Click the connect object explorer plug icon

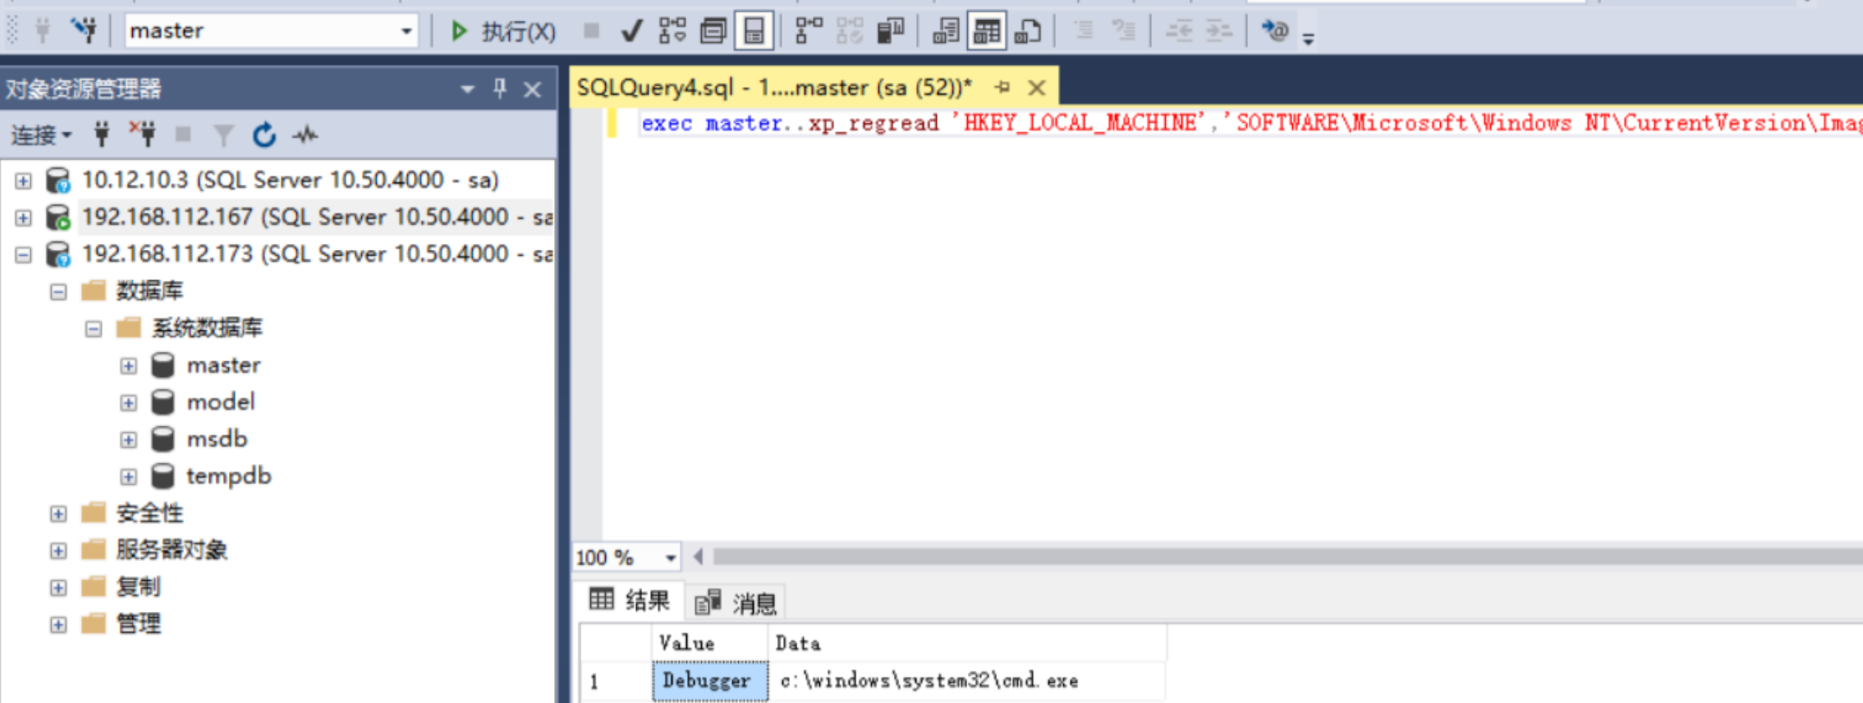point(102,135)
